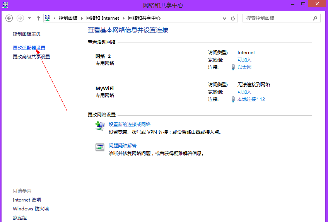
Task: Open Windows 防火墙 link
Action: [x=31, y=209]
